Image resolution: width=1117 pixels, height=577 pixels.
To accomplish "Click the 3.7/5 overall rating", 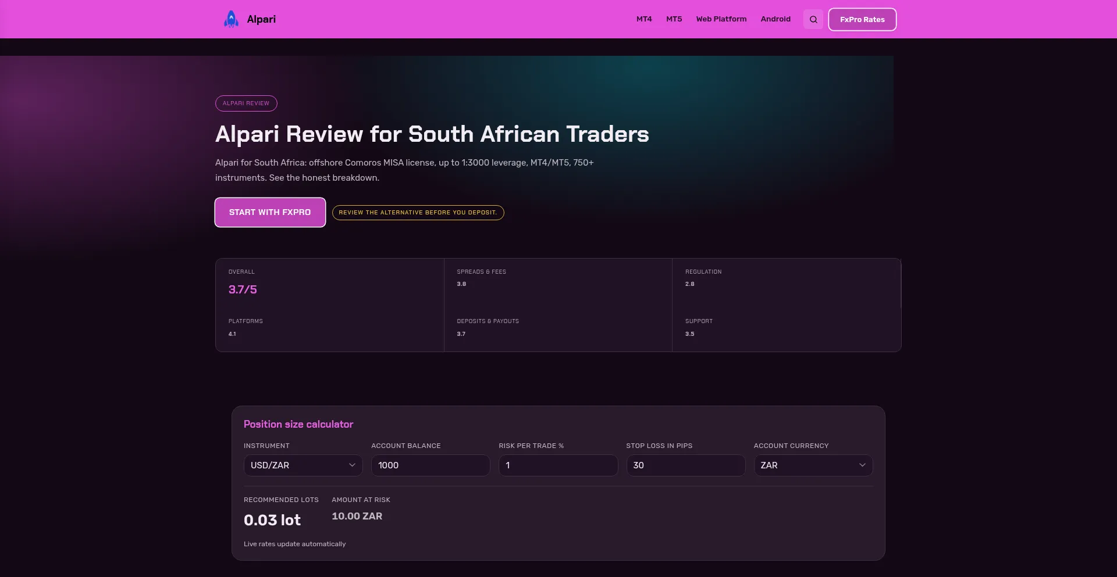I will tap(243, 289).
